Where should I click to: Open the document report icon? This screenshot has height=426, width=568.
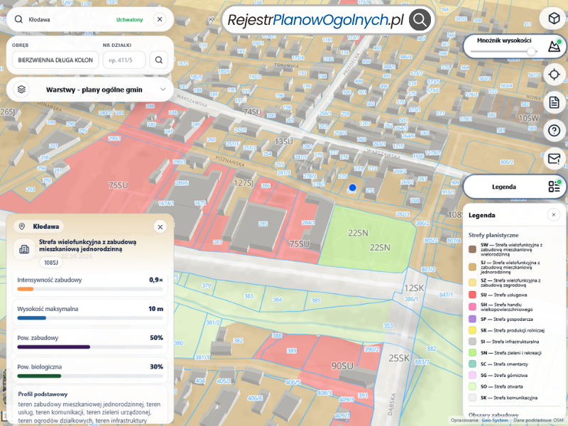(554, 102)
